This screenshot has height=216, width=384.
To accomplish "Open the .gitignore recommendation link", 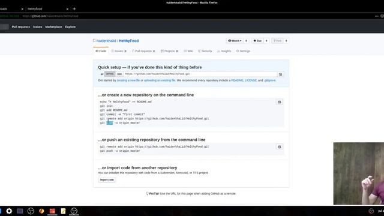I will tap(270, 80).
